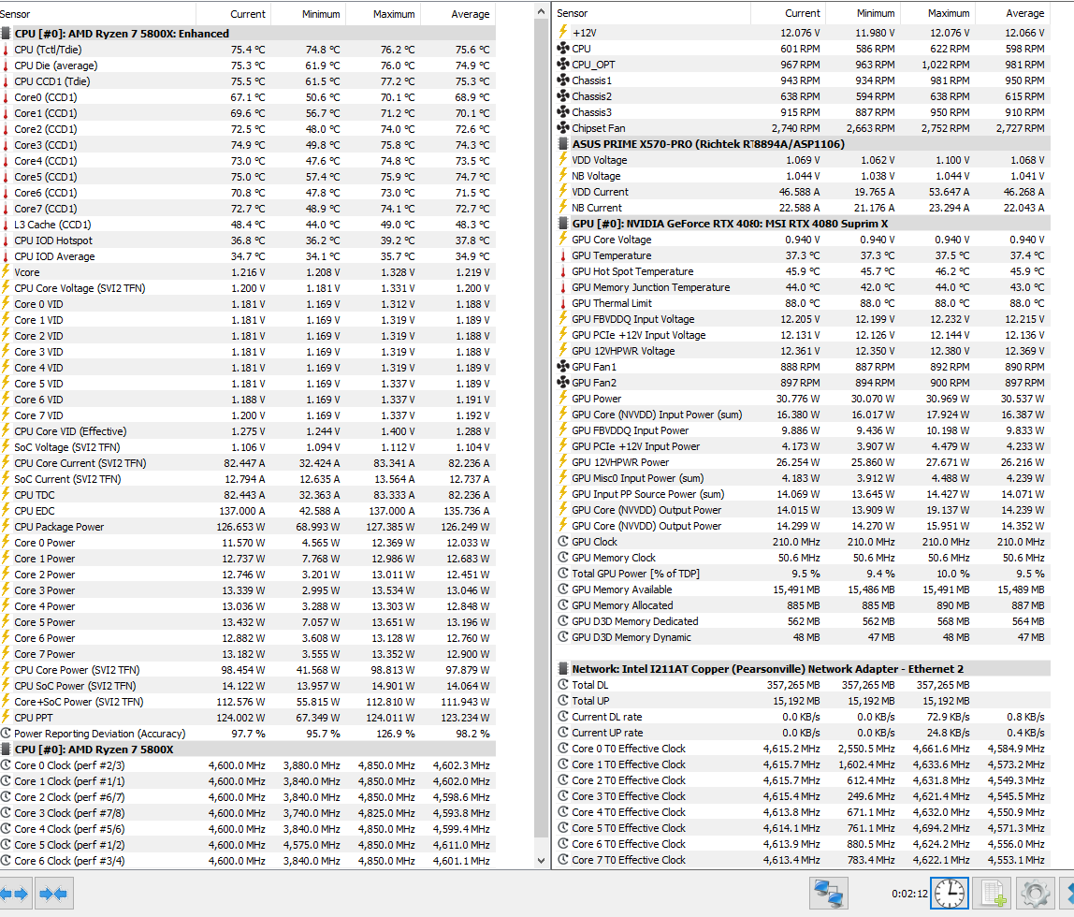Click clock icon of GPU Clock row
Screen dimensions: 1074x917
[563, 542]
